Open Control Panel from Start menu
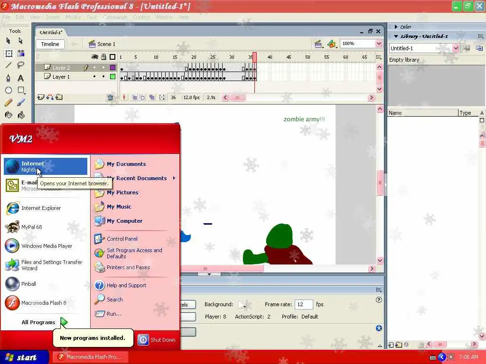Viewport: 486px width, 364px height. (133, 239)
